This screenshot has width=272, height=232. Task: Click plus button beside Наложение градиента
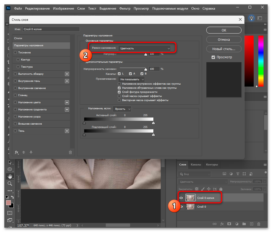pyautogui.click(x=67, y=110)
